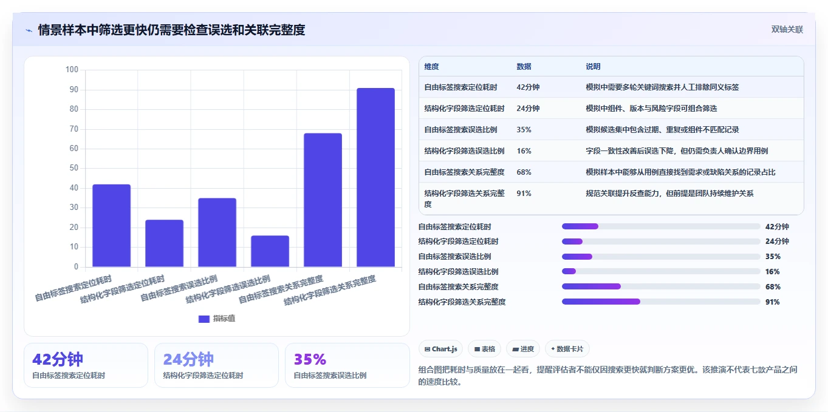Click the 42分钟 cell in the table
The height and width of the screenshot is (412, 828).
pyautogui.click(x=528, y=87)
